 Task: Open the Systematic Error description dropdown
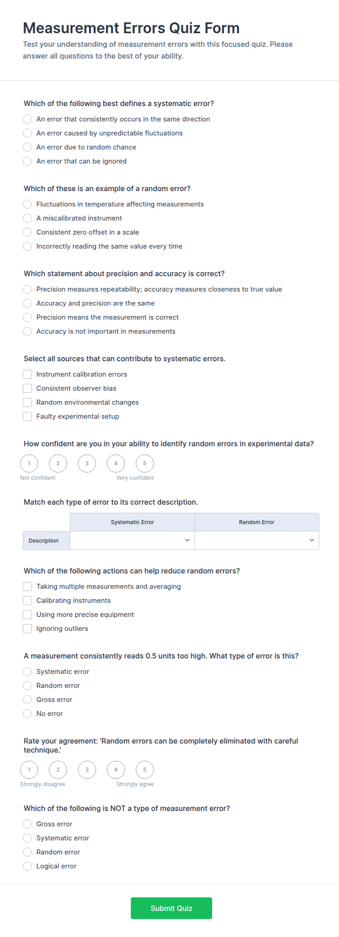pyautogui.click(x=132, y=540)
